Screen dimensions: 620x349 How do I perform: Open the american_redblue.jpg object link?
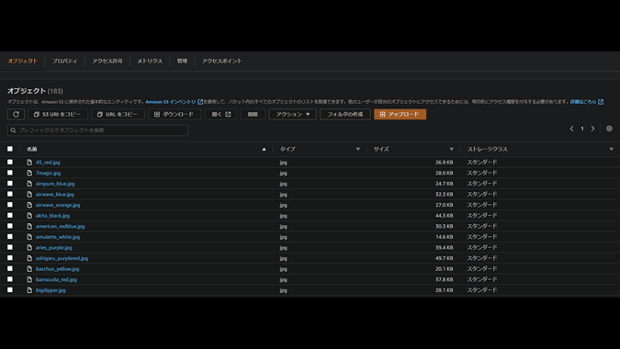pyautogui.click(x=60, y=226)
